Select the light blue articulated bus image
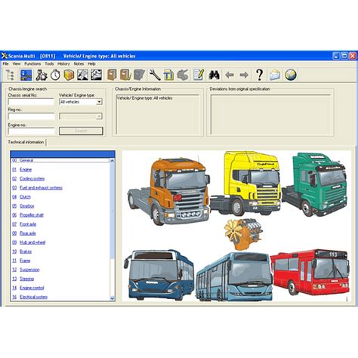The width and height of the screenshot is (358, 358). [x=233, y=276]
